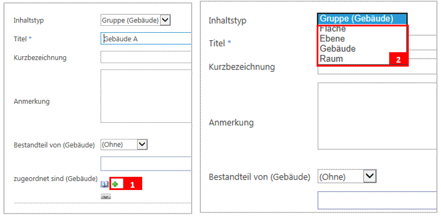Click the left field below Bestandteil von dropdown
This screenshot has height=217, width=441.
click(x=146, y=164)
